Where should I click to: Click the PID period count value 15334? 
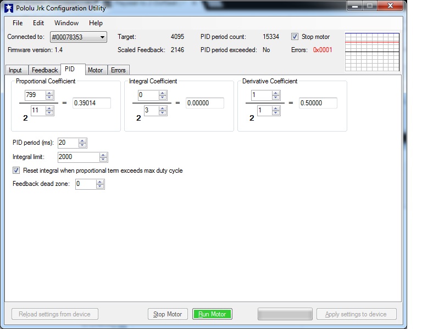click(x=271, y=37)
